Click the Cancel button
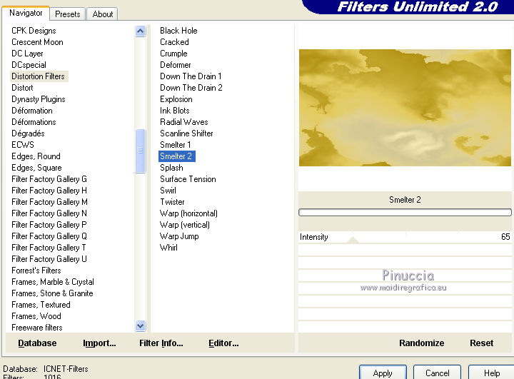Viewport: 514px width, 379px height. [438, 373]
